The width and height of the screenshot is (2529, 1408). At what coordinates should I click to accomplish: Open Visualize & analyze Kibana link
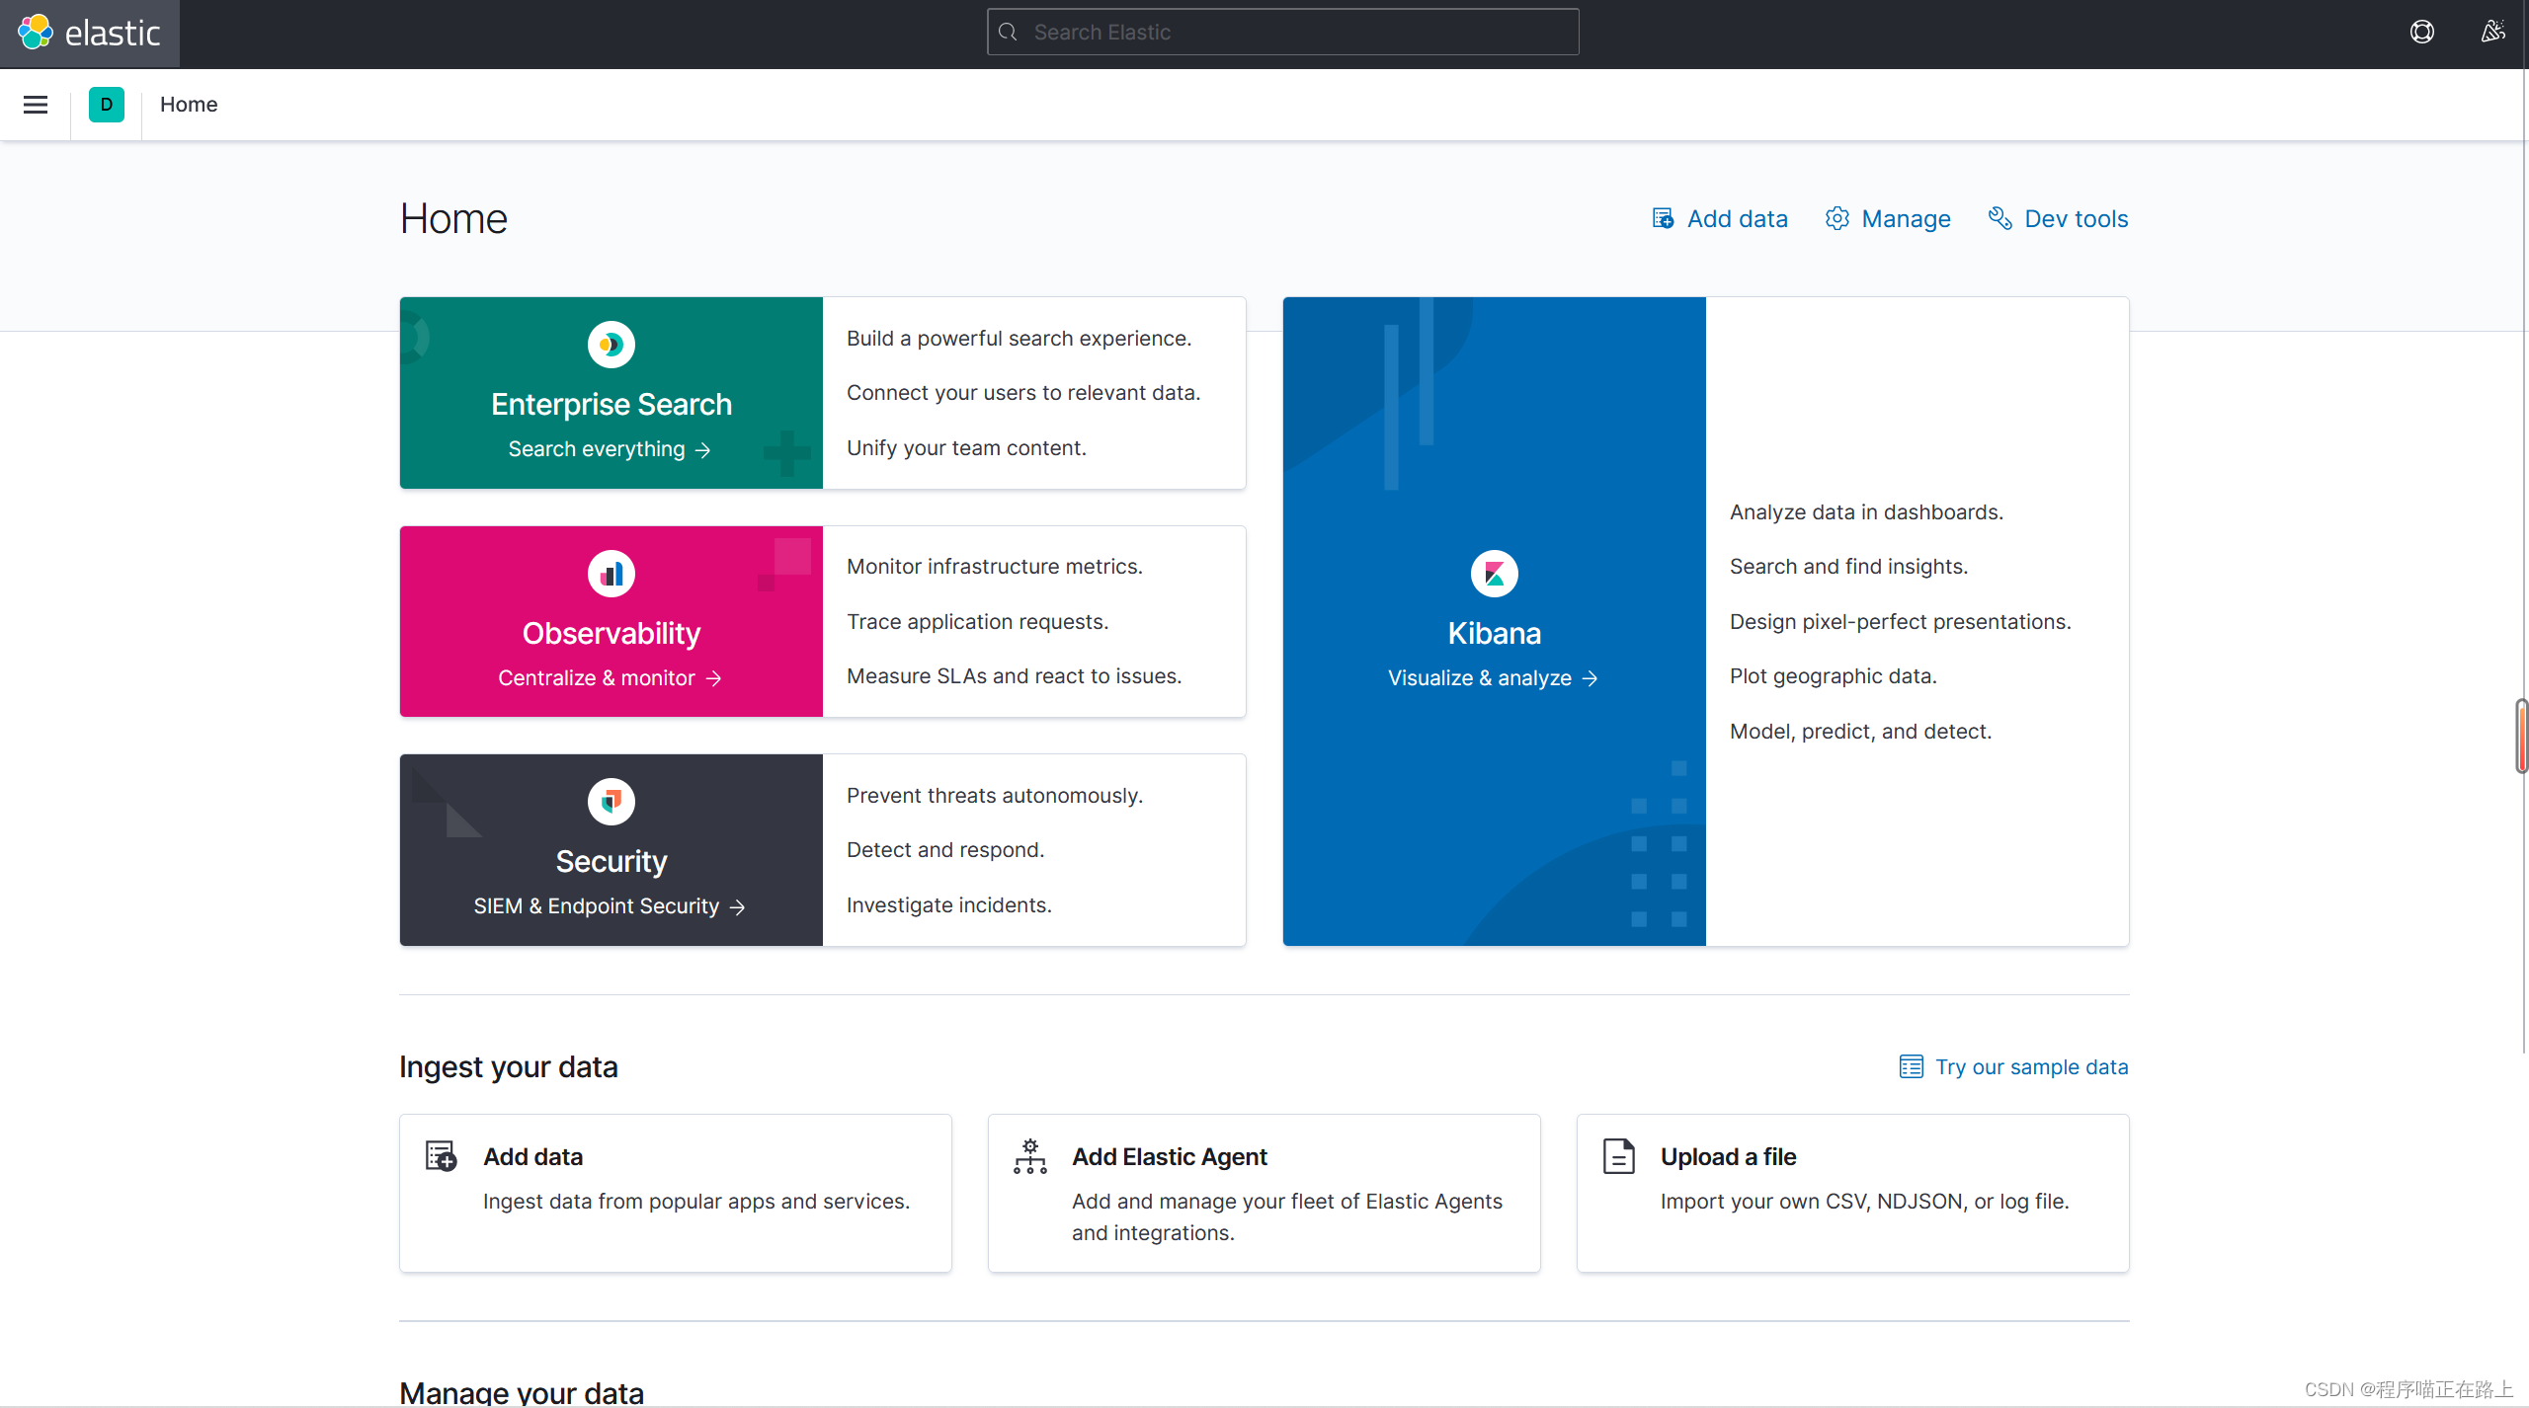tap(1492, 678)
